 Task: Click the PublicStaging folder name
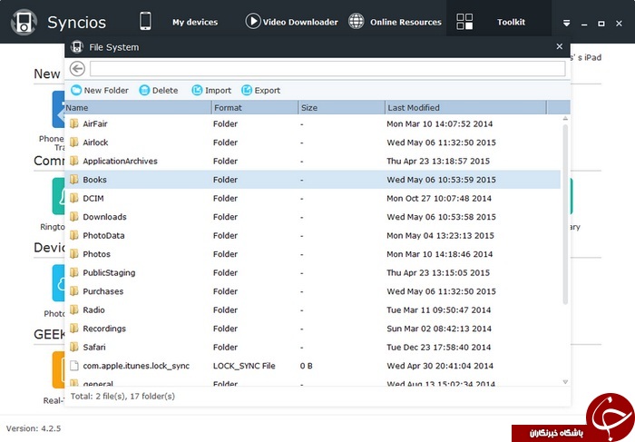(109, 273)
